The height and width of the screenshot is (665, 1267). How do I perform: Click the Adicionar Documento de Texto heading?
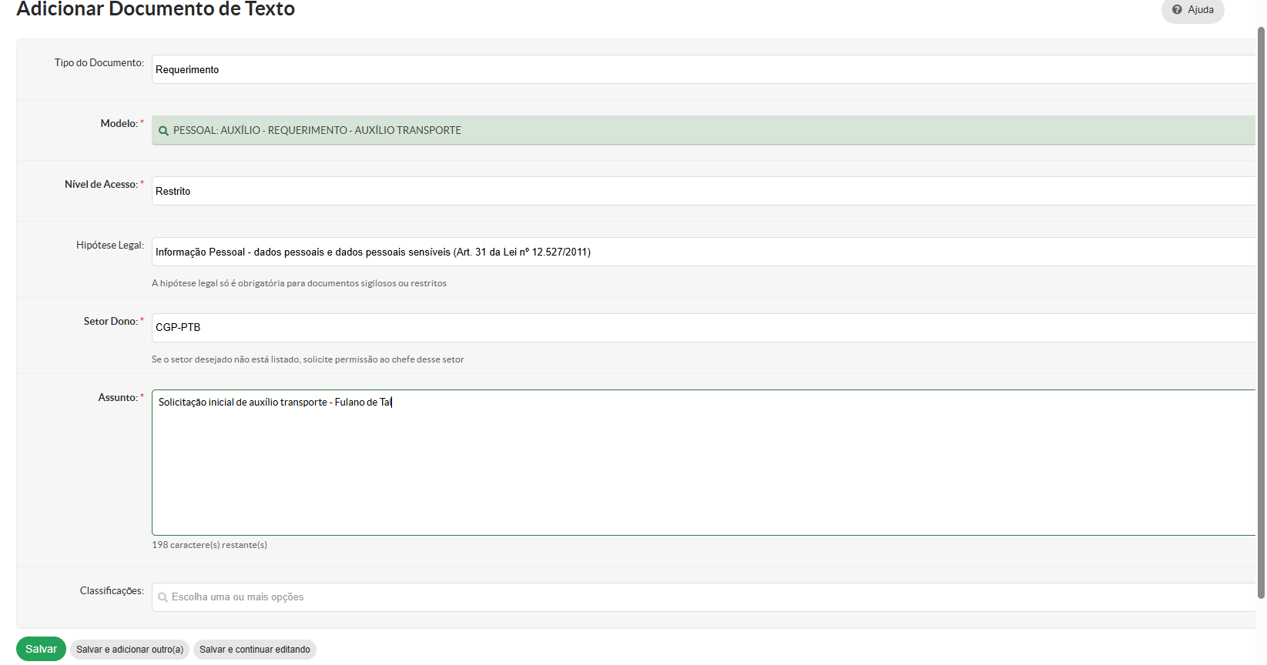156,9
